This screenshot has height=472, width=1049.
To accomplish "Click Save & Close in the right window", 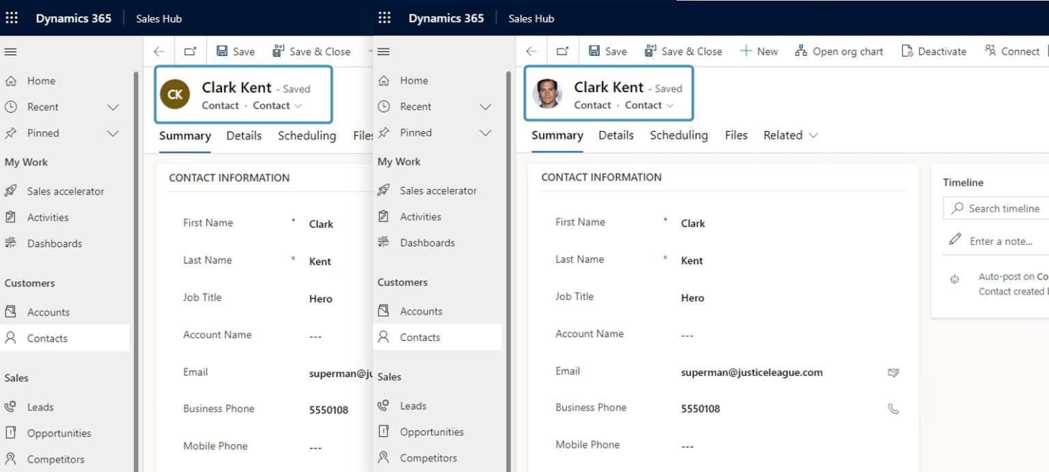I will tap(683, 51).
